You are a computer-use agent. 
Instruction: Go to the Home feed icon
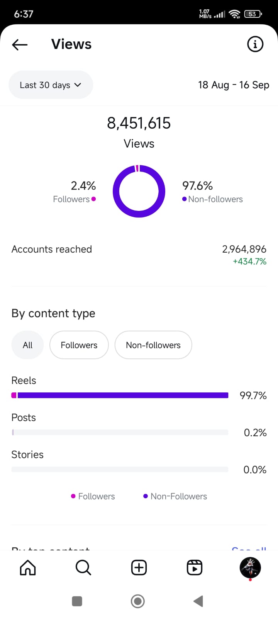click(x=28, y=568)
